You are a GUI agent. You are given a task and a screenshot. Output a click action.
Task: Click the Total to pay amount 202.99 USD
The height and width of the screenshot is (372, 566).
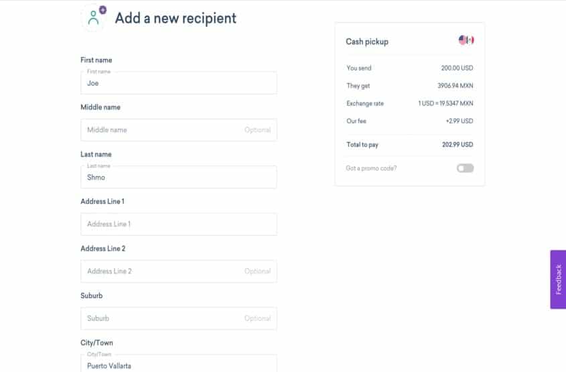pyautogui.click(x=457, y=145)
